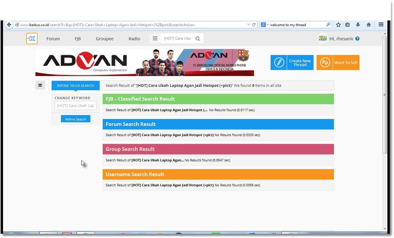Screen dimensions: 394x238
Task: Open the category list icon beside site search
Action: point(155,38)
